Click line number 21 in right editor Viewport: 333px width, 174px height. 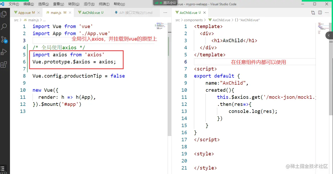(184, 168)
